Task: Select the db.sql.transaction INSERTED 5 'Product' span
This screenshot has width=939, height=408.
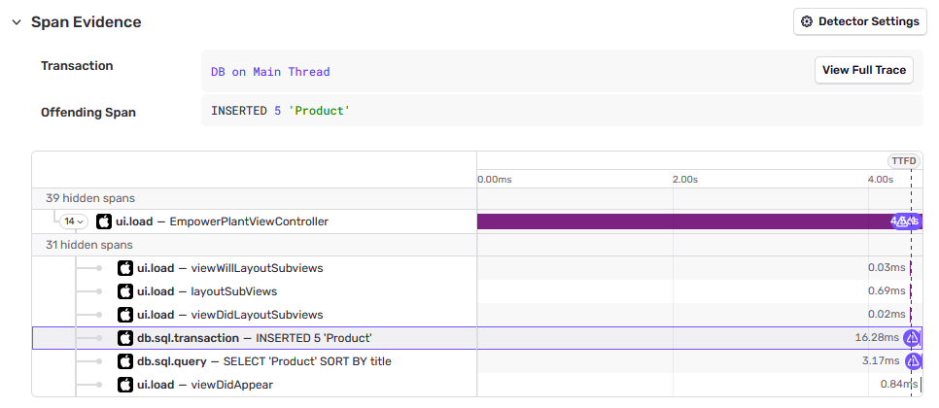Action: 254,338
